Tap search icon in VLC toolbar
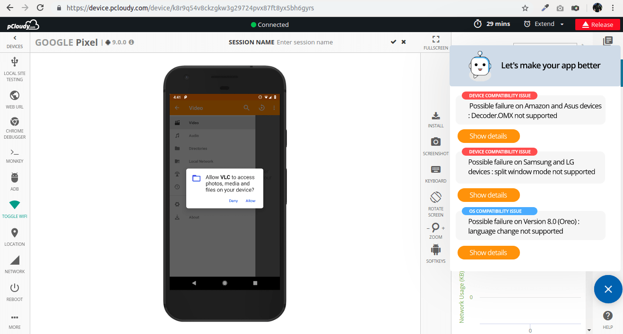Screen dimensions: 623x334 pyautogui.click(x=246, y=108)
